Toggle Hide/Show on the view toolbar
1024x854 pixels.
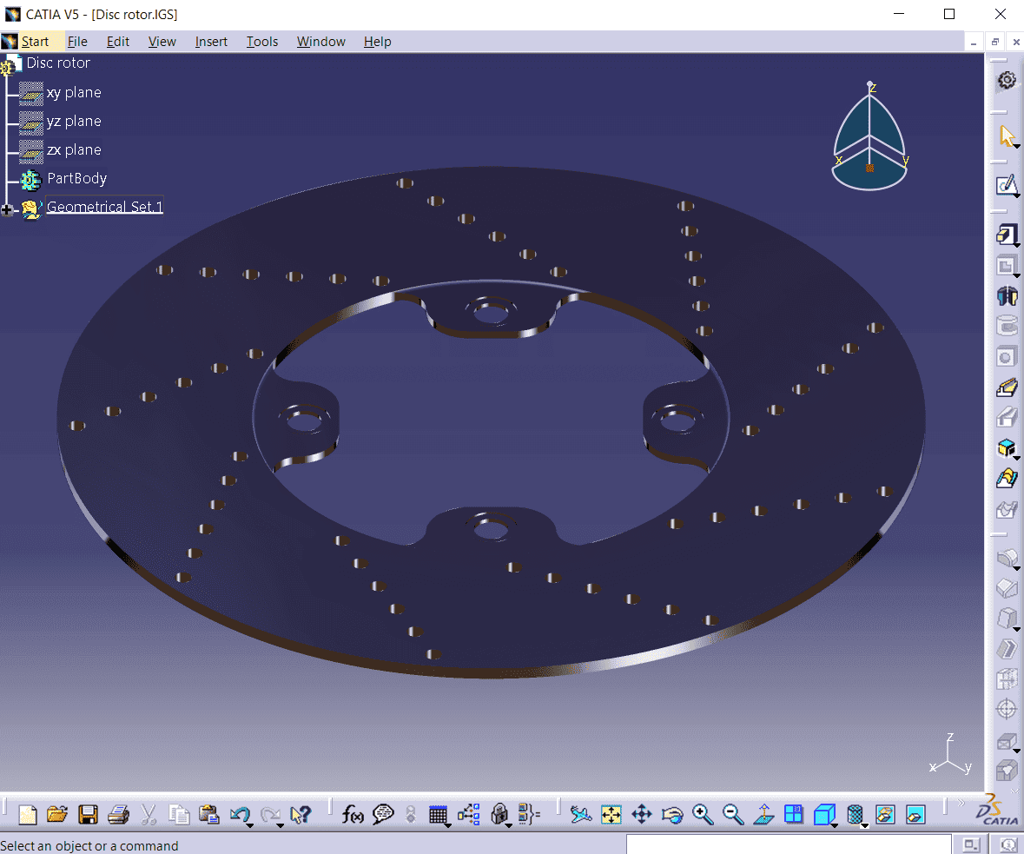(885, 814)
